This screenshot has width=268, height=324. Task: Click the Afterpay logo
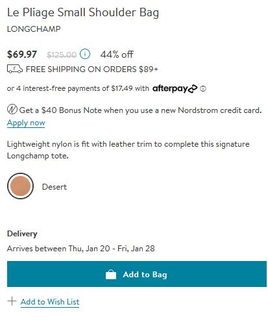tap(175, 88)
